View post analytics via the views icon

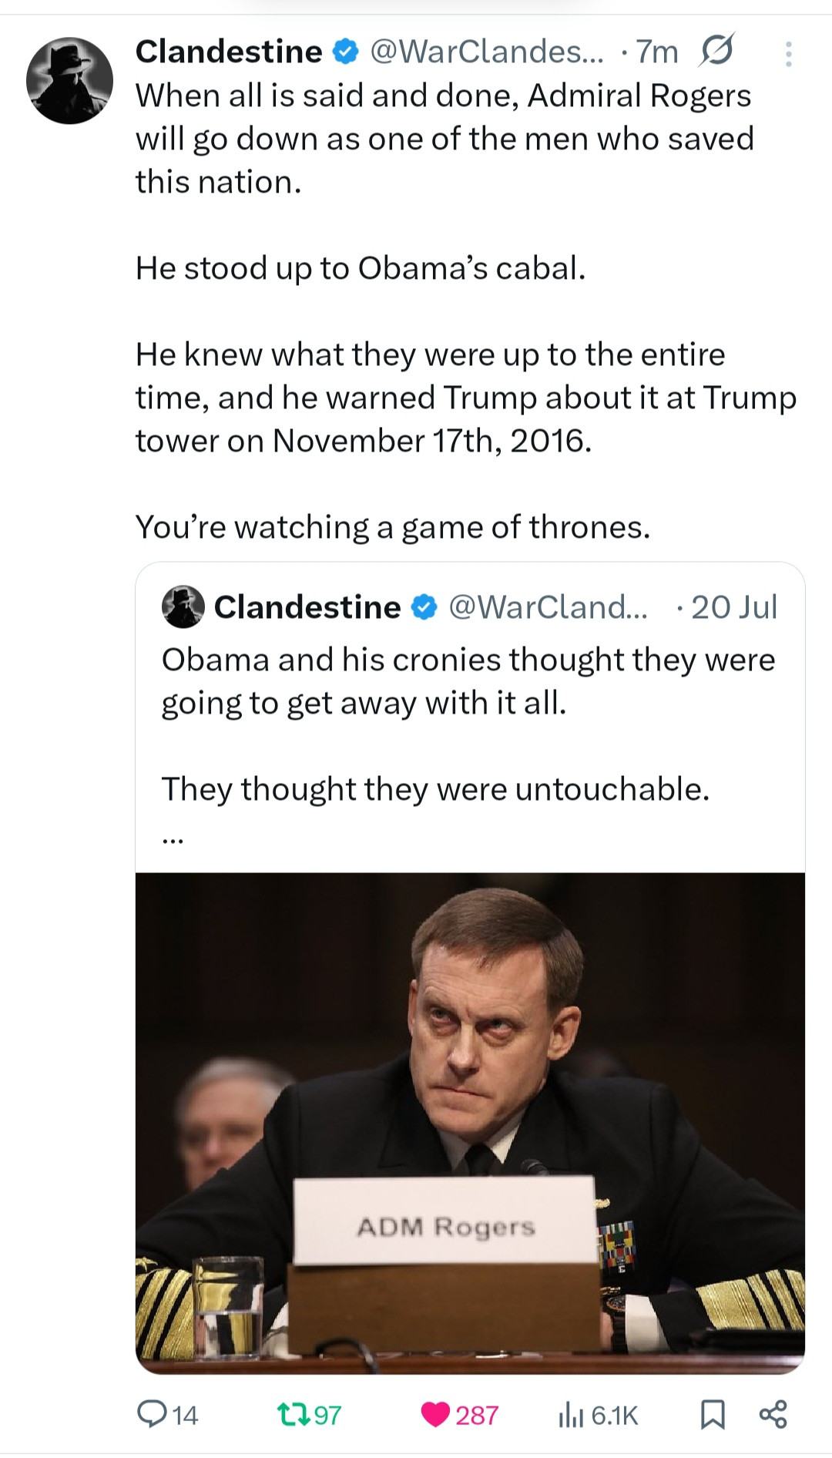[x=571, y=1414]
